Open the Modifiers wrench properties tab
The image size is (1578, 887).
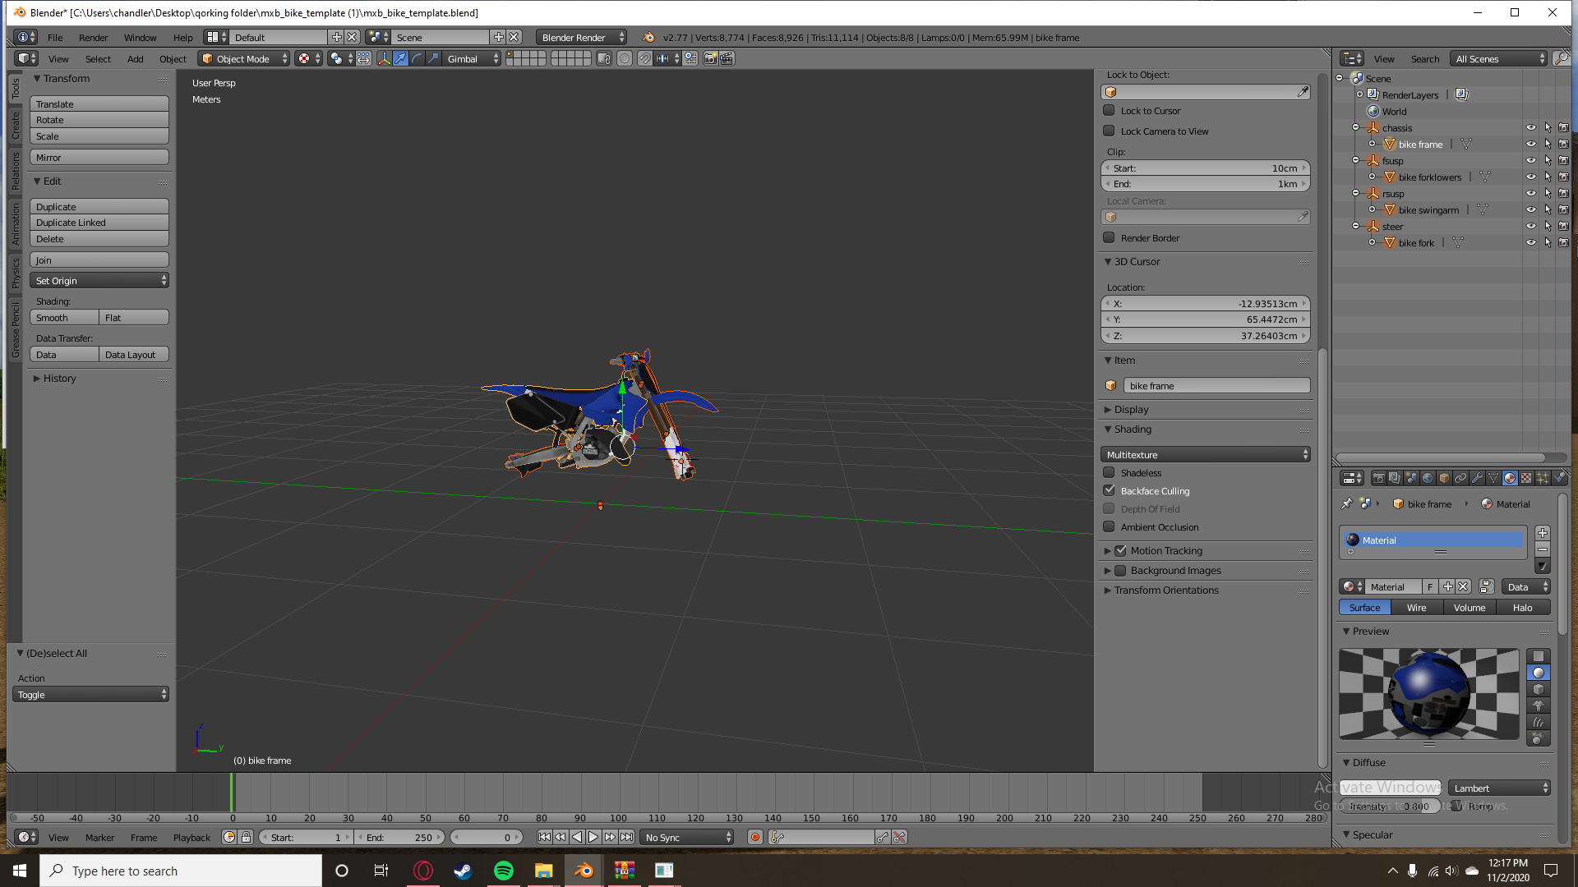1477,478
